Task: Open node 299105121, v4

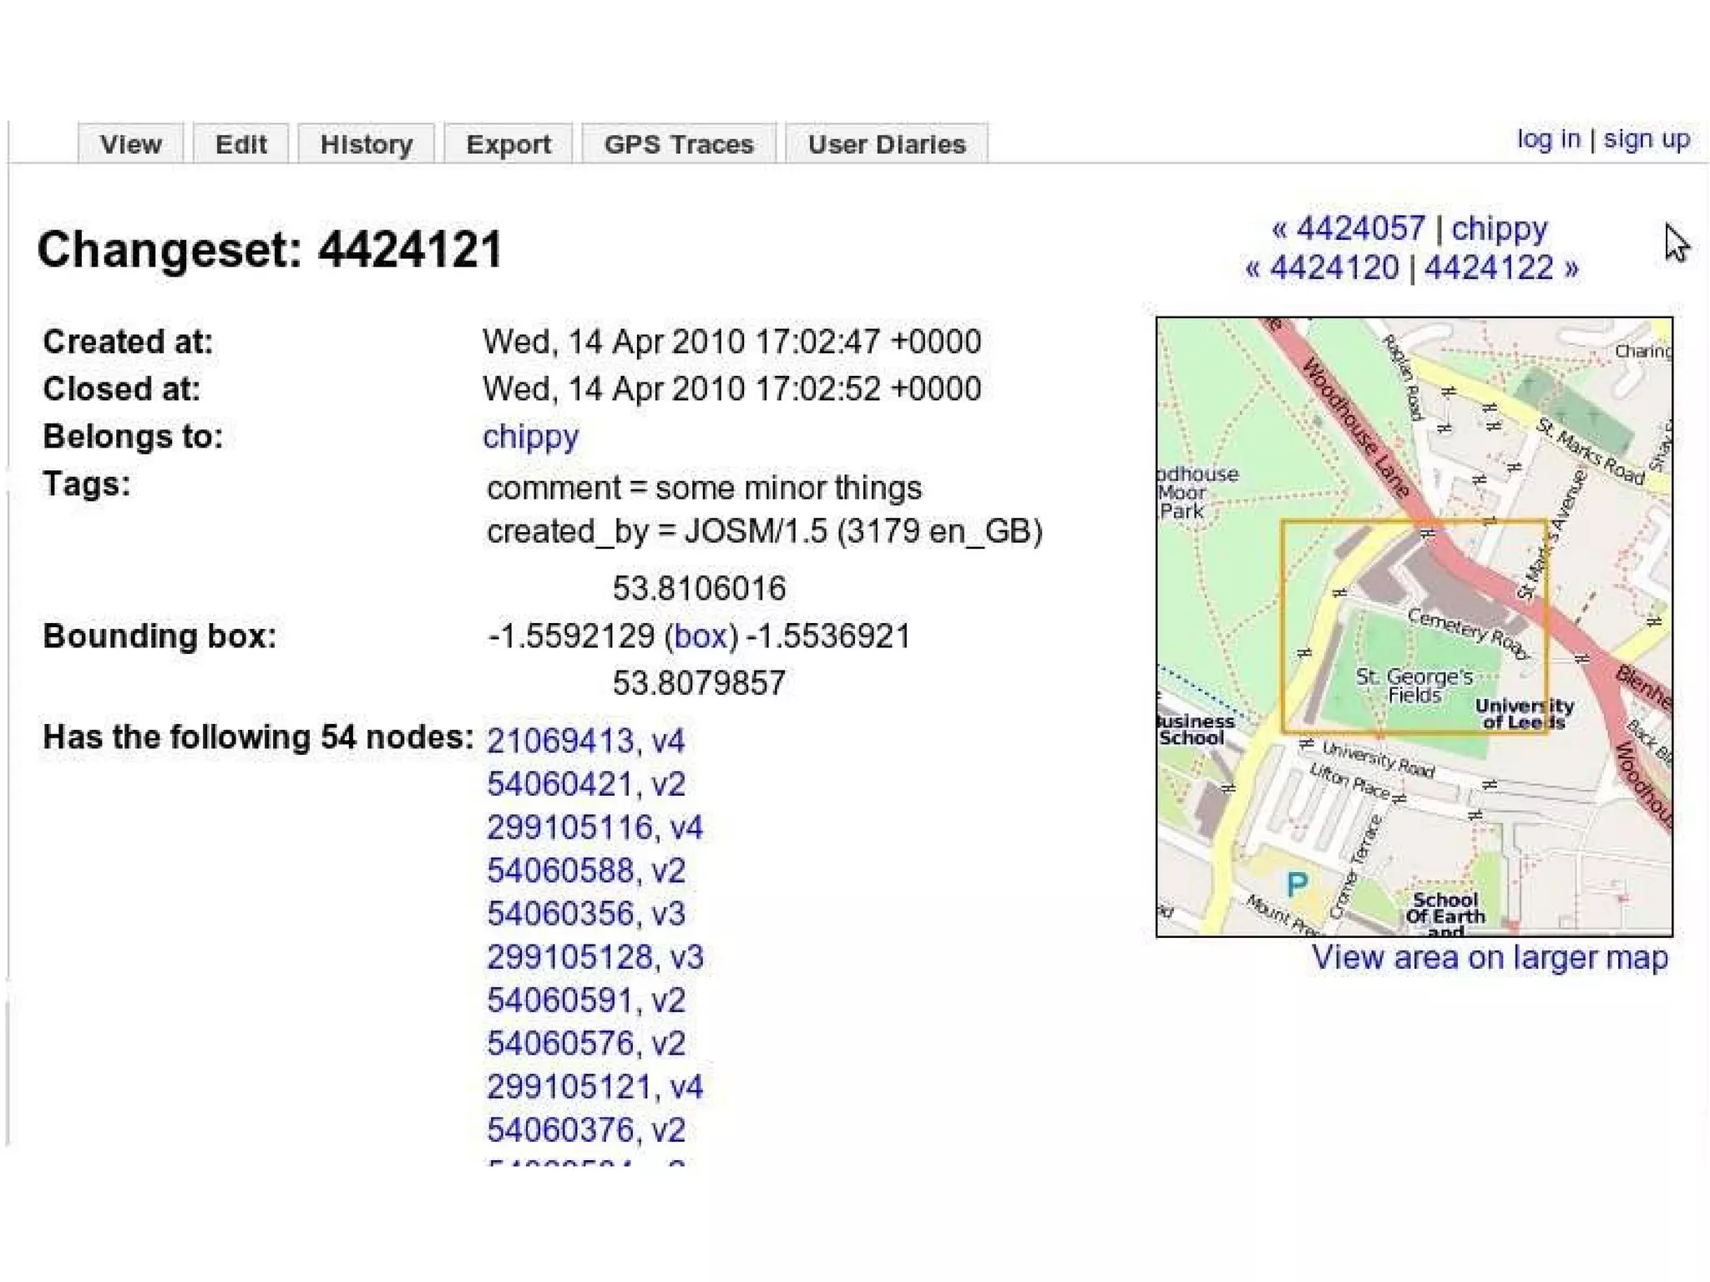Action: pos(594,1087)
